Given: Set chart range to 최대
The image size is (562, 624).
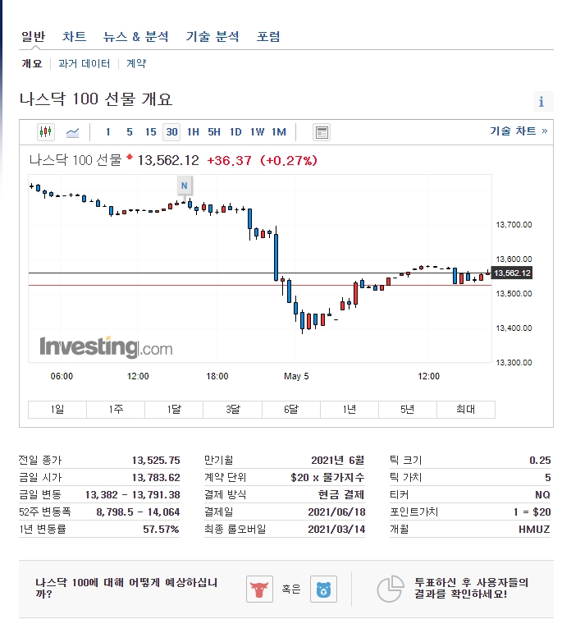Looking at the screenshot, I should pyautogui.click(x=466, y=410).
